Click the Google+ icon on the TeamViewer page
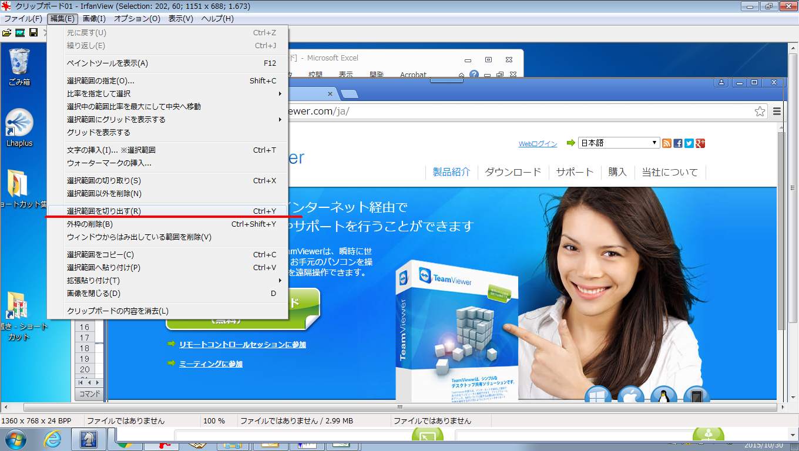Screen dimensions: 799x451 point(700,143)
